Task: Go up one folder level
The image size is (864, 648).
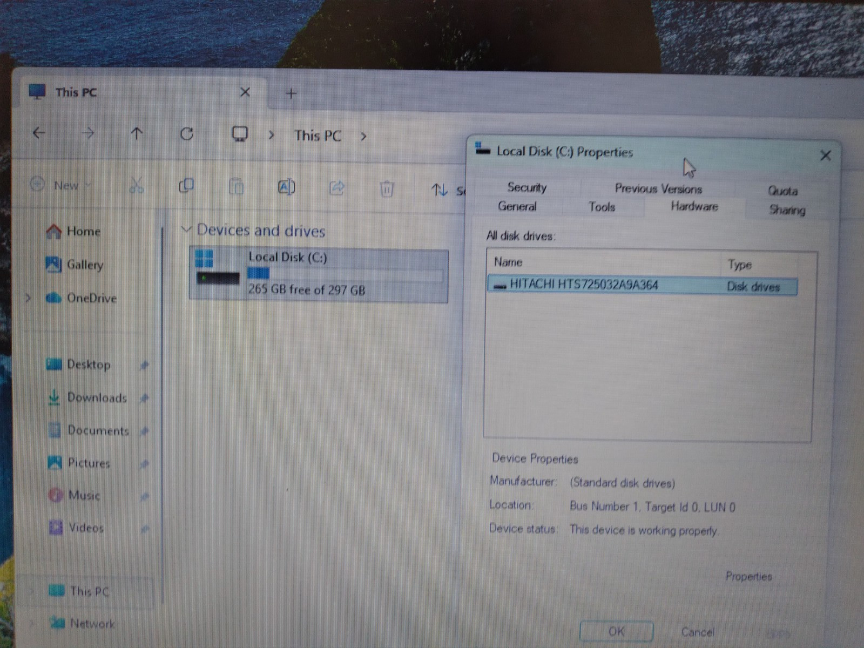Action: click(x=137, y=133)
